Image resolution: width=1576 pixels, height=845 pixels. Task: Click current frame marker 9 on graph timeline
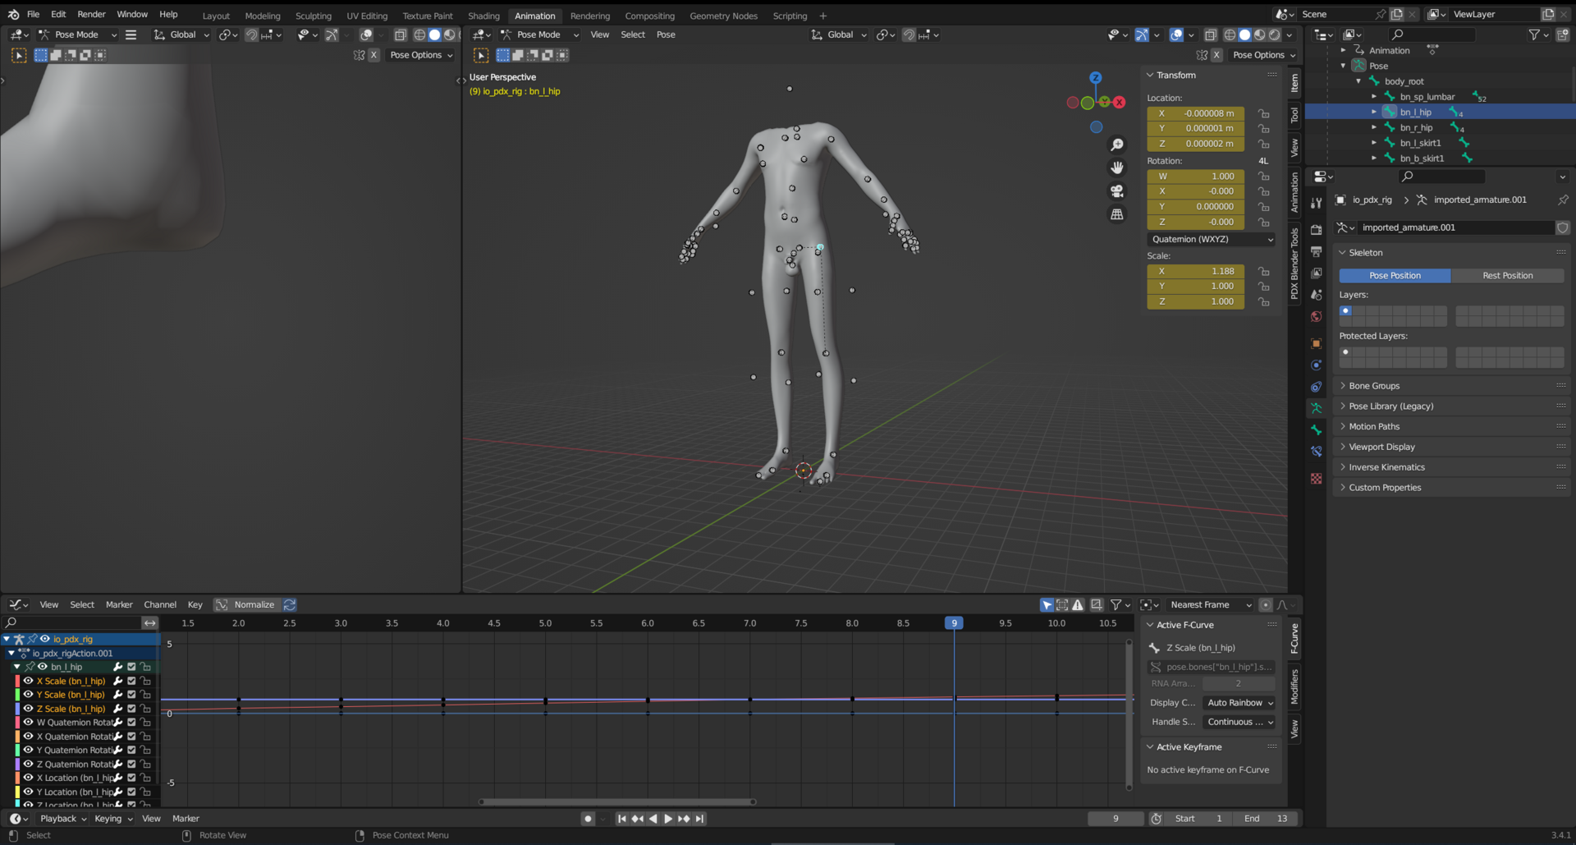click(954, 623)
